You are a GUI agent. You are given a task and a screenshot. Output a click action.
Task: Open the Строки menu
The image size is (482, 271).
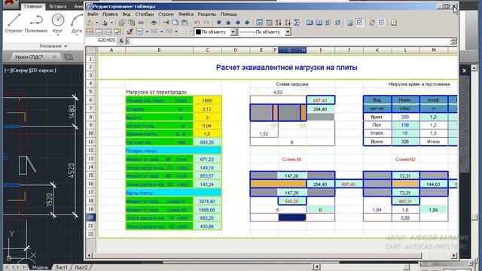coord(166,14)
